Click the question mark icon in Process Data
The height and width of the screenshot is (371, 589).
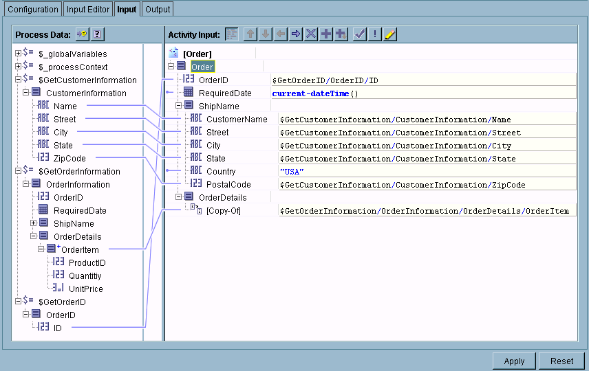point(98,34)
